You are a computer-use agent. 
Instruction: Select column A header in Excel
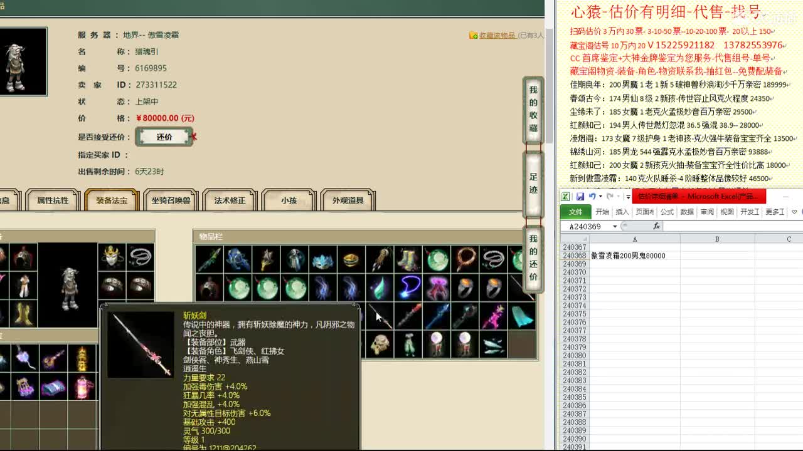(634, 239)
